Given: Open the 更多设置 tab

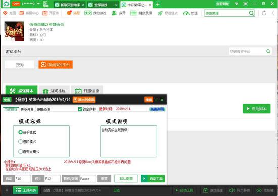Looking at the screenshot, I should 27,109.
